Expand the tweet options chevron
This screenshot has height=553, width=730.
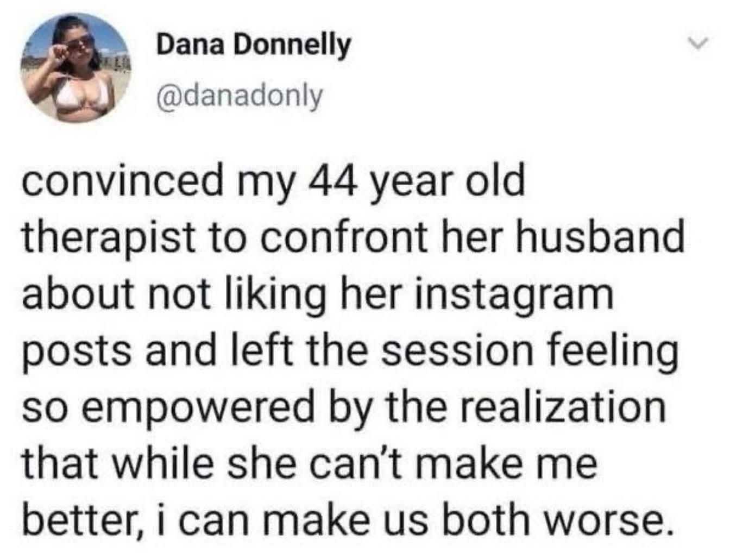pyautogui.click(x=699, y=42)
